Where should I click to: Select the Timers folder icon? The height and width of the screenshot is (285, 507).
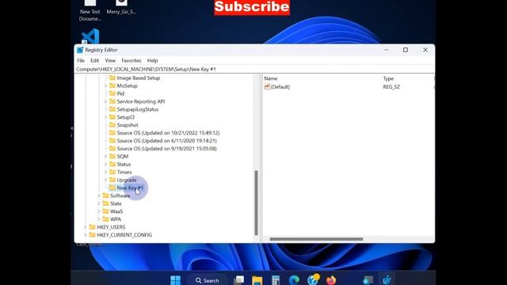tap(112, 172)
